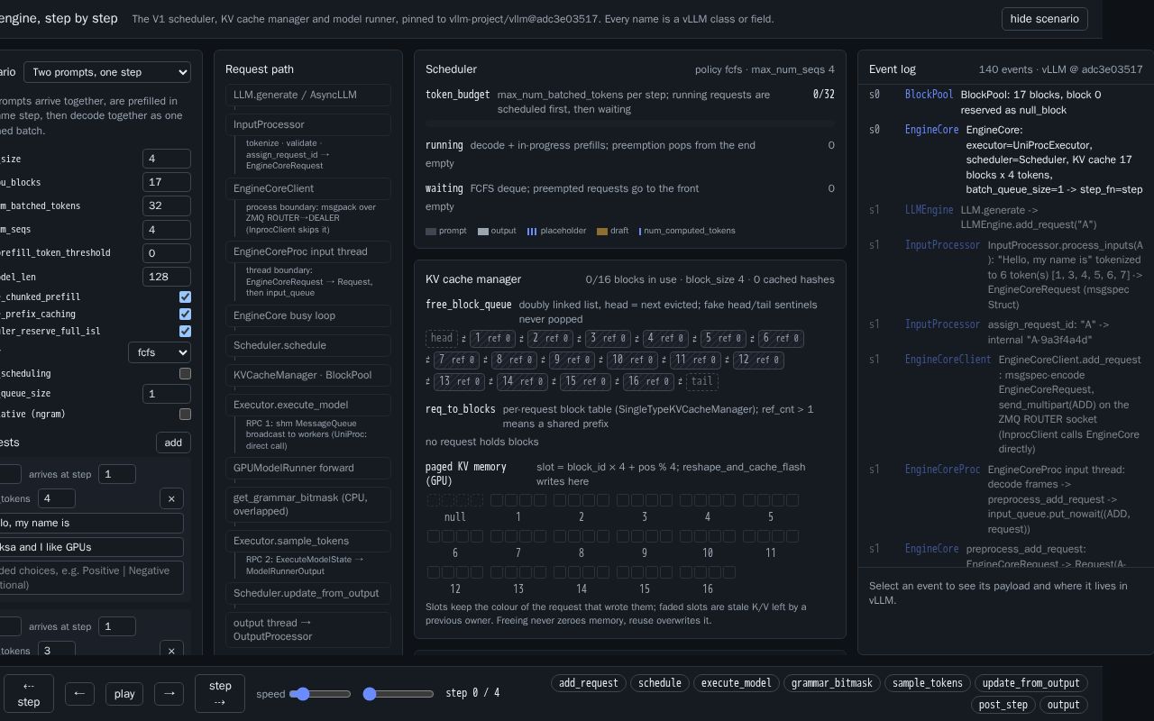Select the update_from_output phase chip
Viewport: 1154px width, 721px height.
point(1031,683)
